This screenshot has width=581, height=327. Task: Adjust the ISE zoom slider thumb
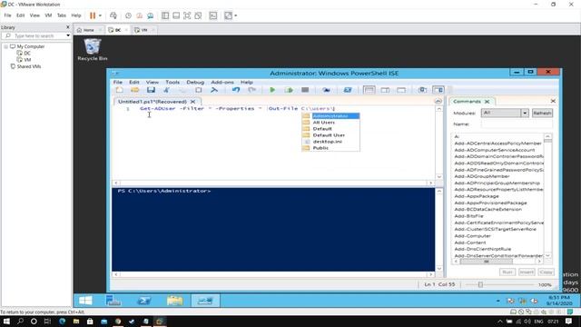[480, 284]
